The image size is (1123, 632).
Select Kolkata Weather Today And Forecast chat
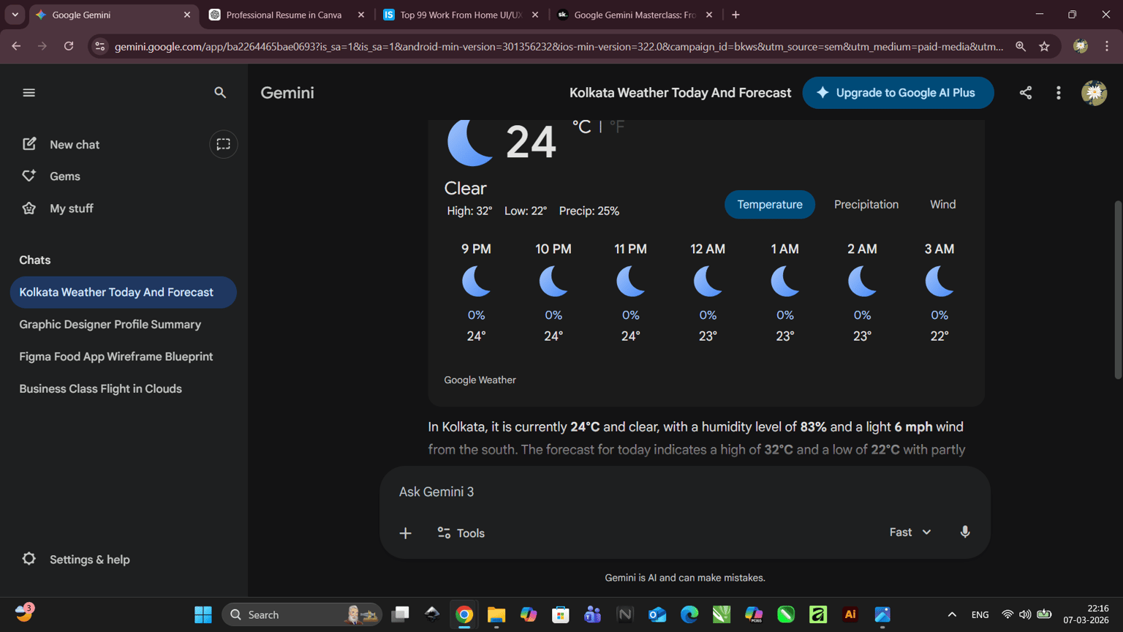(x=124, y=292)
